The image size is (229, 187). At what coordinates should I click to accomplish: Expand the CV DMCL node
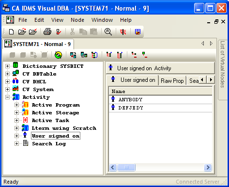coord(7,82)
